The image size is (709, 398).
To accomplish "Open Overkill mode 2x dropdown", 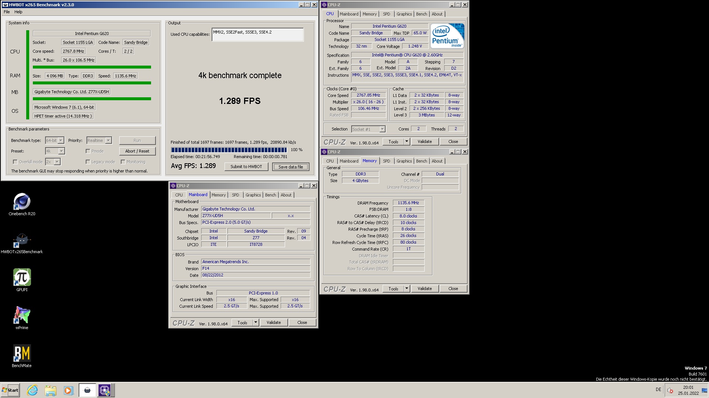I will (x=57, y=162).
